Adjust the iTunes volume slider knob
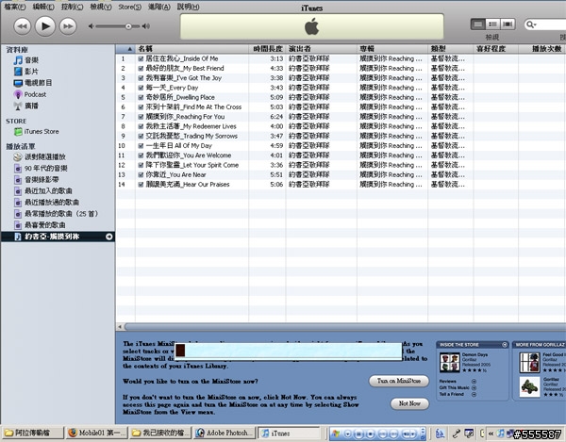 (x=128, y=26)
